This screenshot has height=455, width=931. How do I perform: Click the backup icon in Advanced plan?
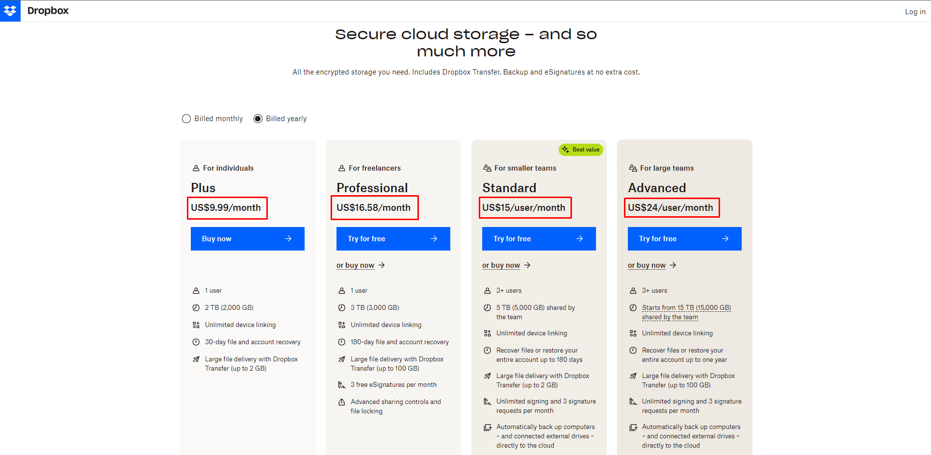point(633,428)
